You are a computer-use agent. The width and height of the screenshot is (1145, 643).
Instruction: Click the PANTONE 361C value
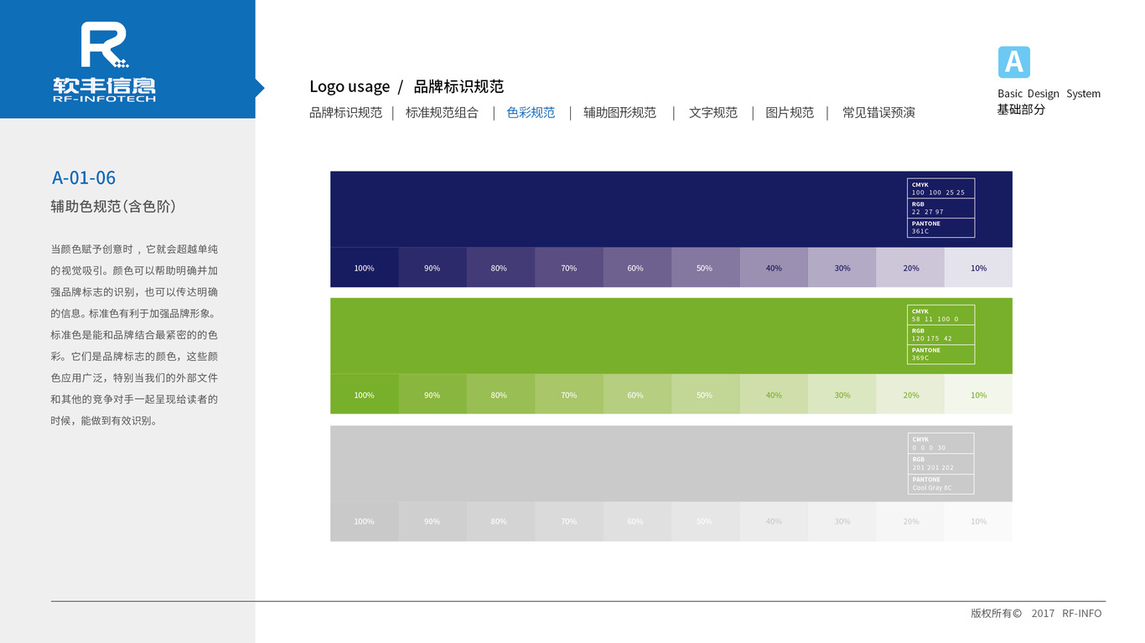920,231
